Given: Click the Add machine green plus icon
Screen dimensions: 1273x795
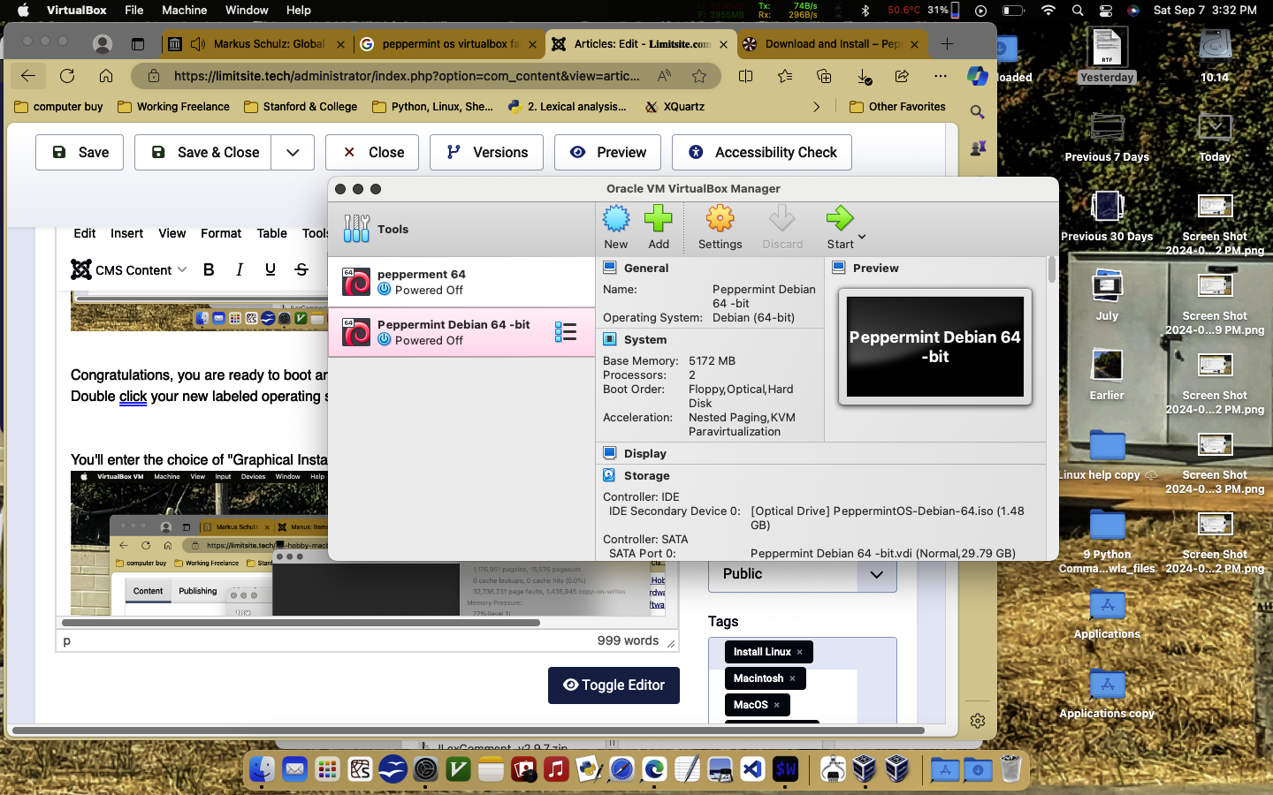Looking at the screenshot, I should click(x=659, y=219).
